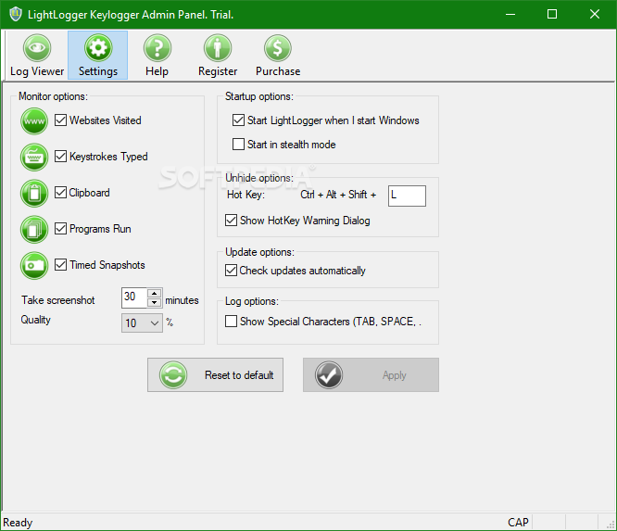Enable Show Special Characters checkbox
617x531 pixels.
(231, 322)
